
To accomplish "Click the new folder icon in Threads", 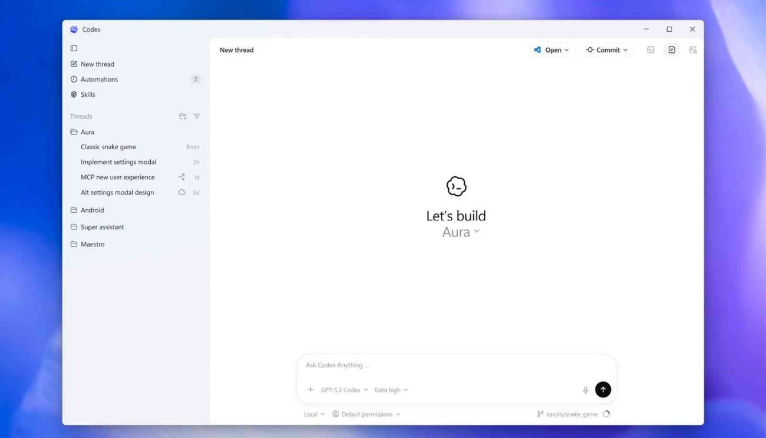I will click(183, 116).
